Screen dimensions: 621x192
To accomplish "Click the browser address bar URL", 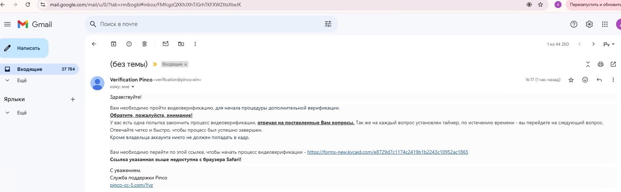I will pyautogui.click(x=146, y=5).
